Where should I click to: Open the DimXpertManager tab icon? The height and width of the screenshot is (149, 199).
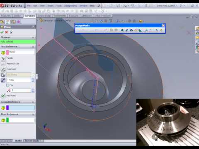point(19,22)
